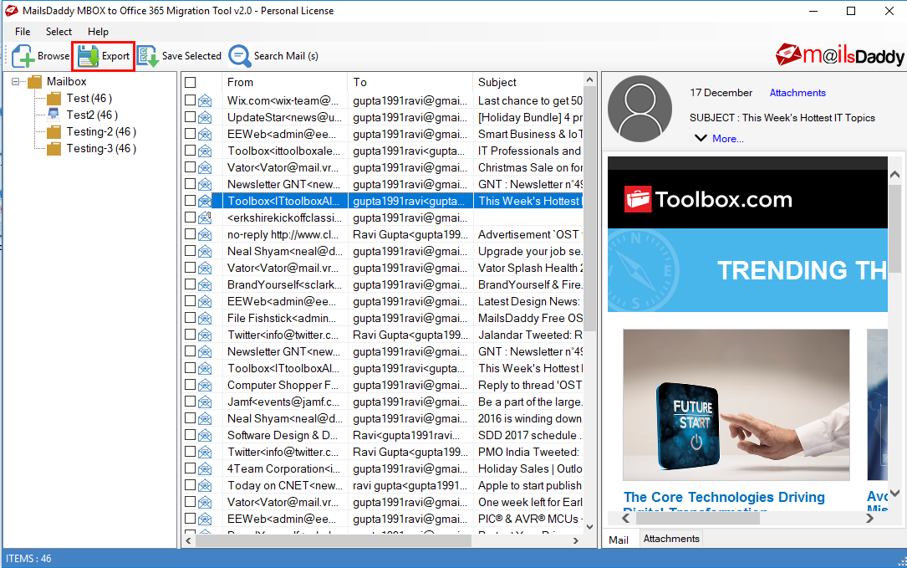Click the Testing-2 (46) folder icon
Screen dimensions: 907x568
pyautogui.click(x=54, y=132)
